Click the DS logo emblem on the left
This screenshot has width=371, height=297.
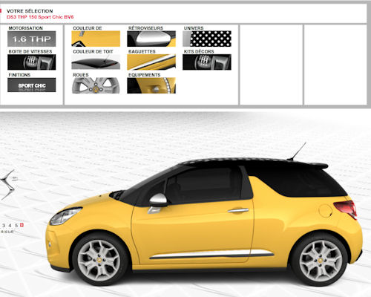point(8,185)
